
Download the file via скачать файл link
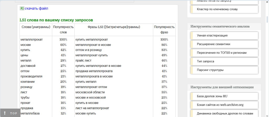36,8
